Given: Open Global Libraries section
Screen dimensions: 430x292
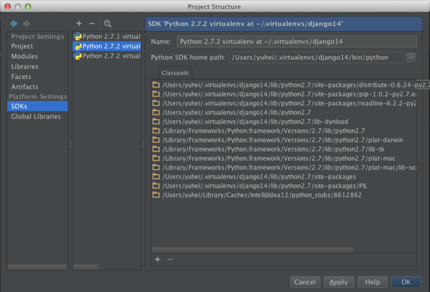Looking at the screenshot, I should click(36, 116).
